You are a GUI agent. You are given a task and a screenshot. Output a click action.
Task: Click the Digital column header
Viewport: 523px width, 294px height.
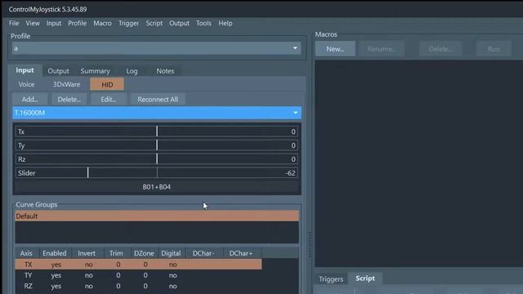click(171, 253)
